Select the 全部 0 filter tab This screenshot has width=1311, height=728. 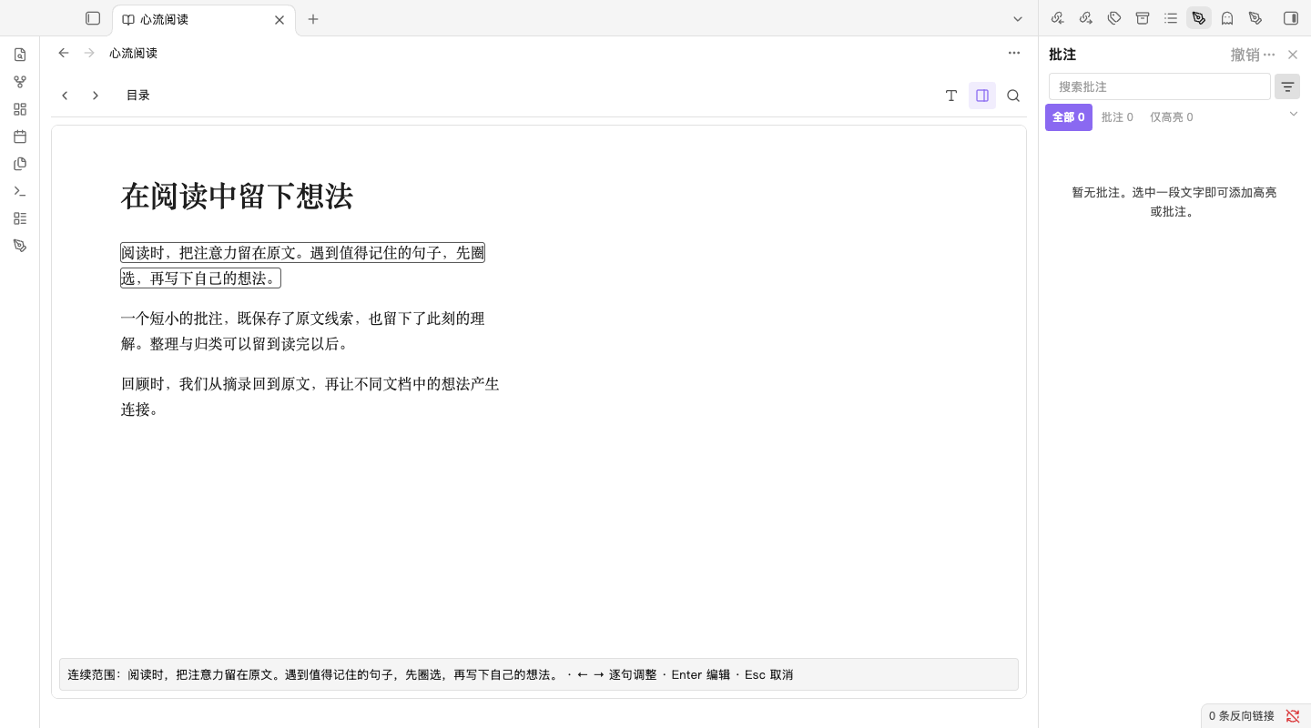coord(1069,117)
